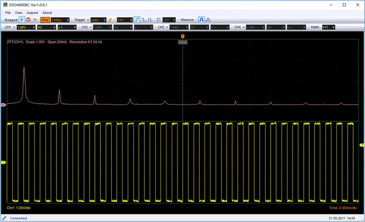Click the Connected status link

(x=18, y=218)
